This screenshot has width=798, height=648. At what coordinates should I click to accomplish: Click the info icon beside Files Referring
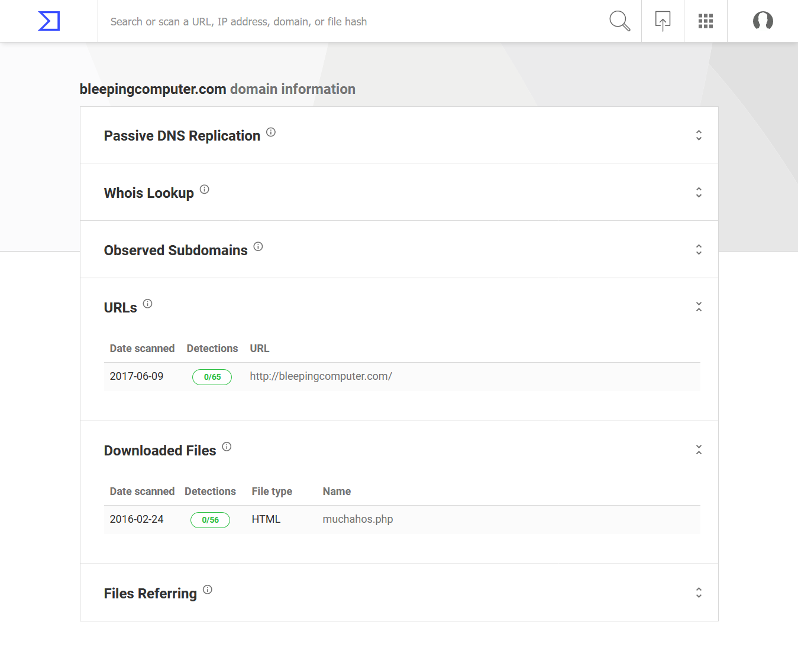point(208,590)
